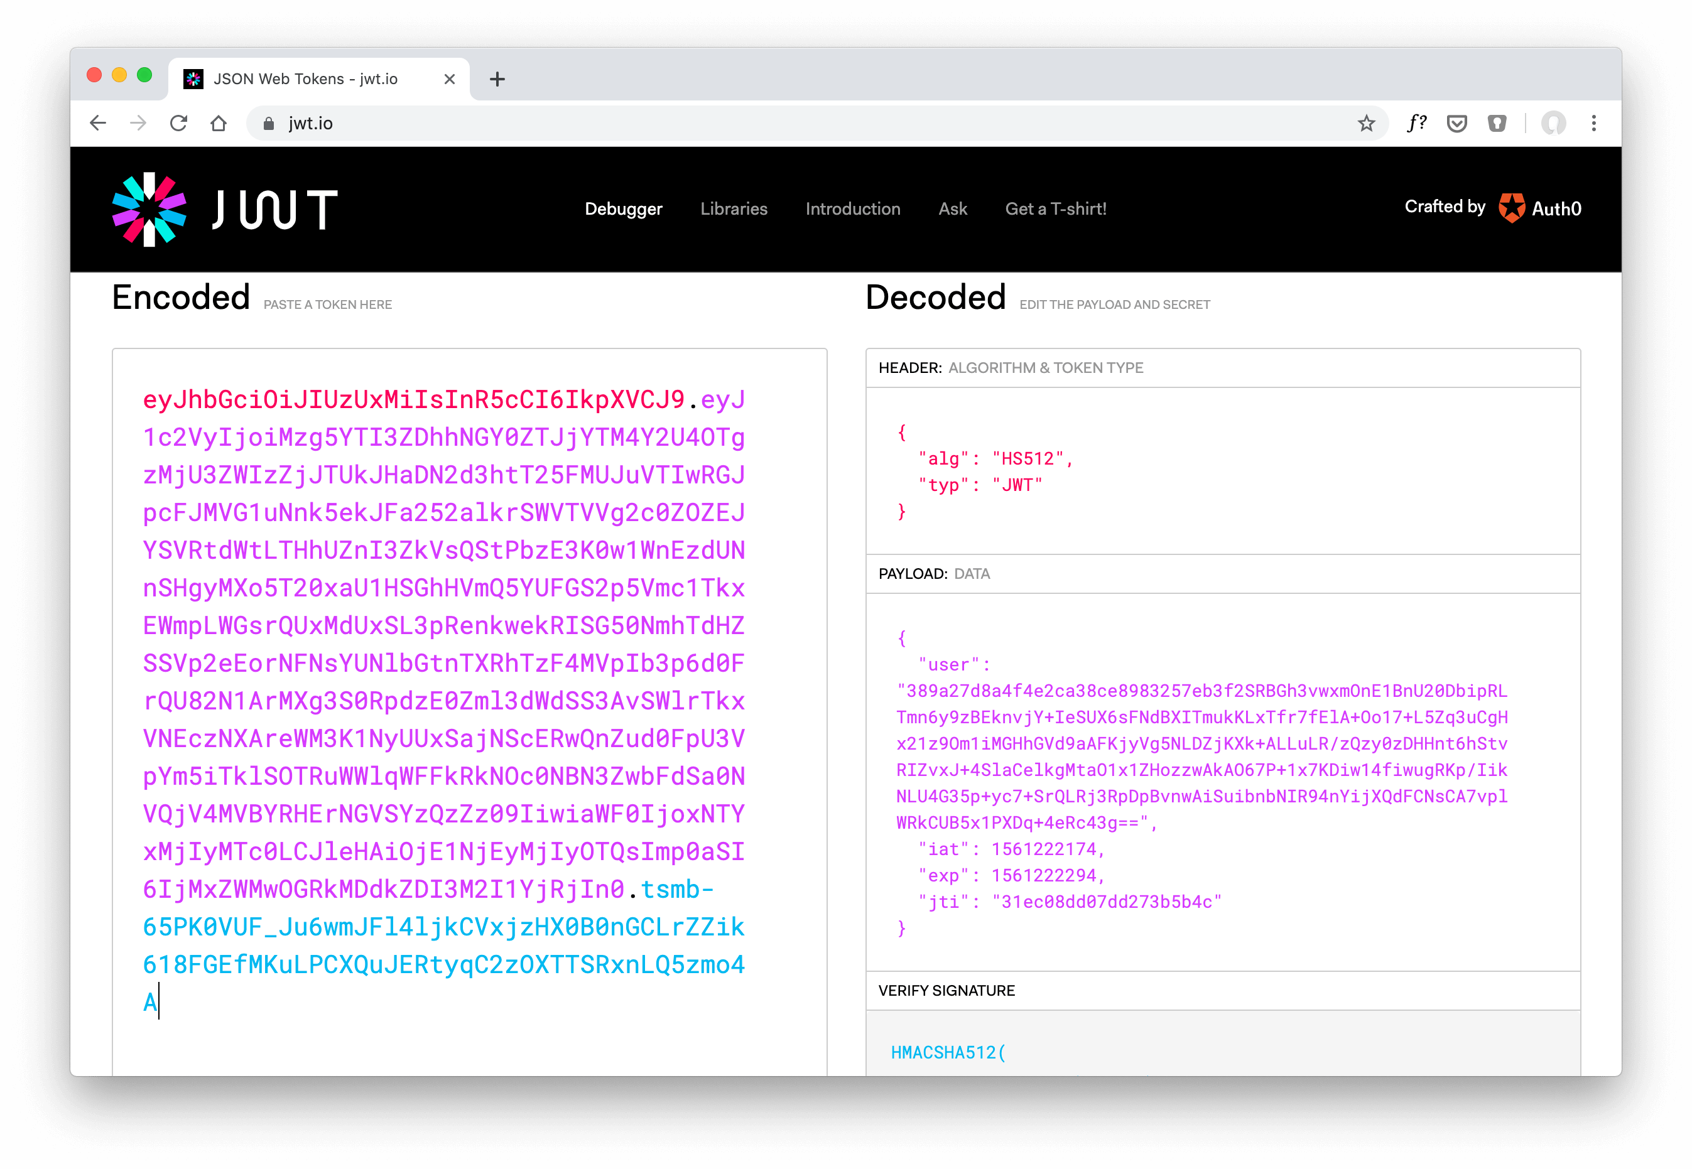Screen dimensions: 1692x1169
Task: Open a new browser tab
Action: (497, 79)
